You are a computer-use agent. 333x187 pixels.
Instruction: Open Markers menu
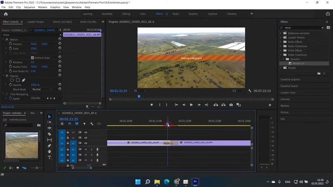[43, 7]
